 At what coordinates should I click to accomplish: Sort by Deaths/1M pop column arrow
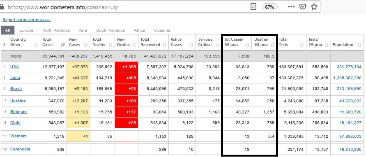(272, 45)
